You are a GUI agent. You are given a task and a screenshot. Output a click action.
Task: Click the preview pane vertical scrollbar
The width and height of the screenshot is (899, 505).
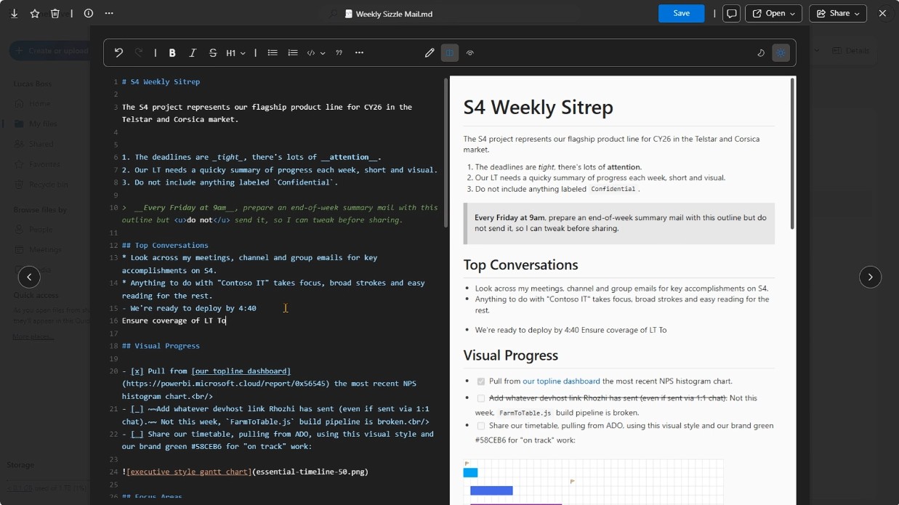tap(791, 153)
